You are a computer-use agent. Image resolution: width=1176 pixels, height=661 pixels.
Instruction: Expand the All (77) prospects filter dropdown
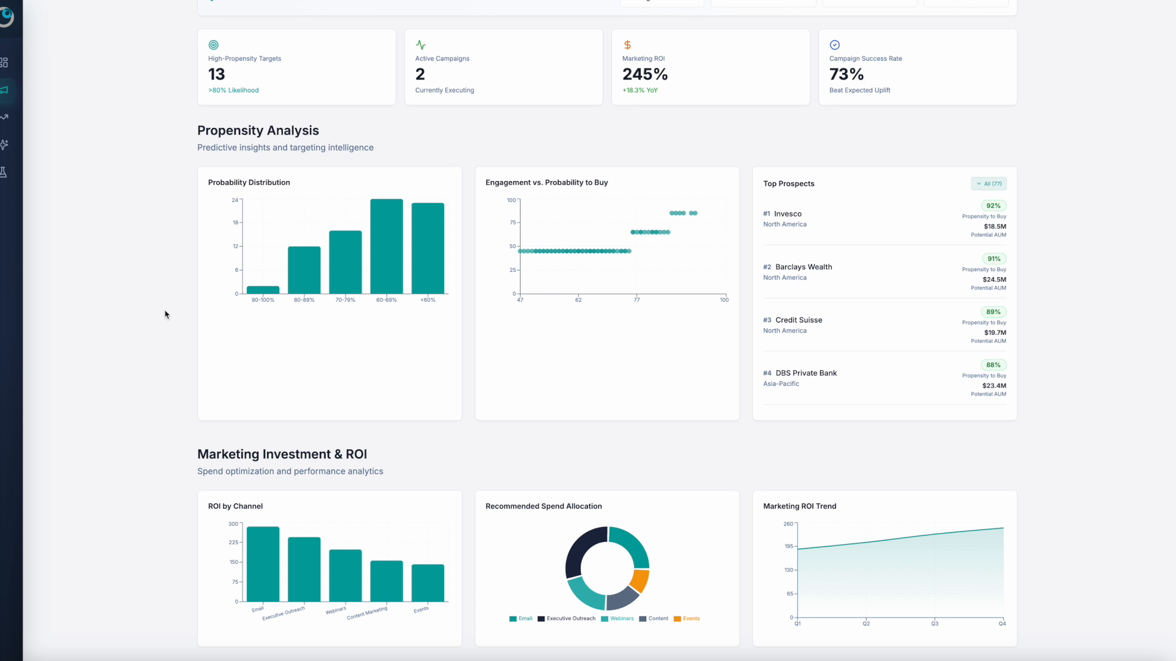click(x=988, y=184)
